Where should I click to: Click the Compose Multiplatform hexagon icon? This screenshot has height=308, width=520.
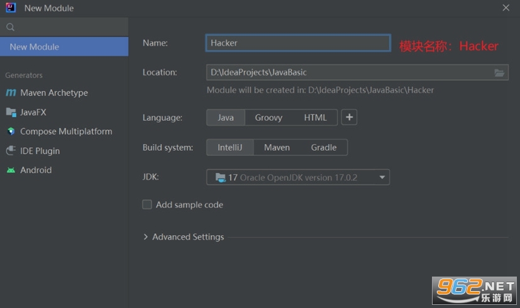tap(11, 131)
